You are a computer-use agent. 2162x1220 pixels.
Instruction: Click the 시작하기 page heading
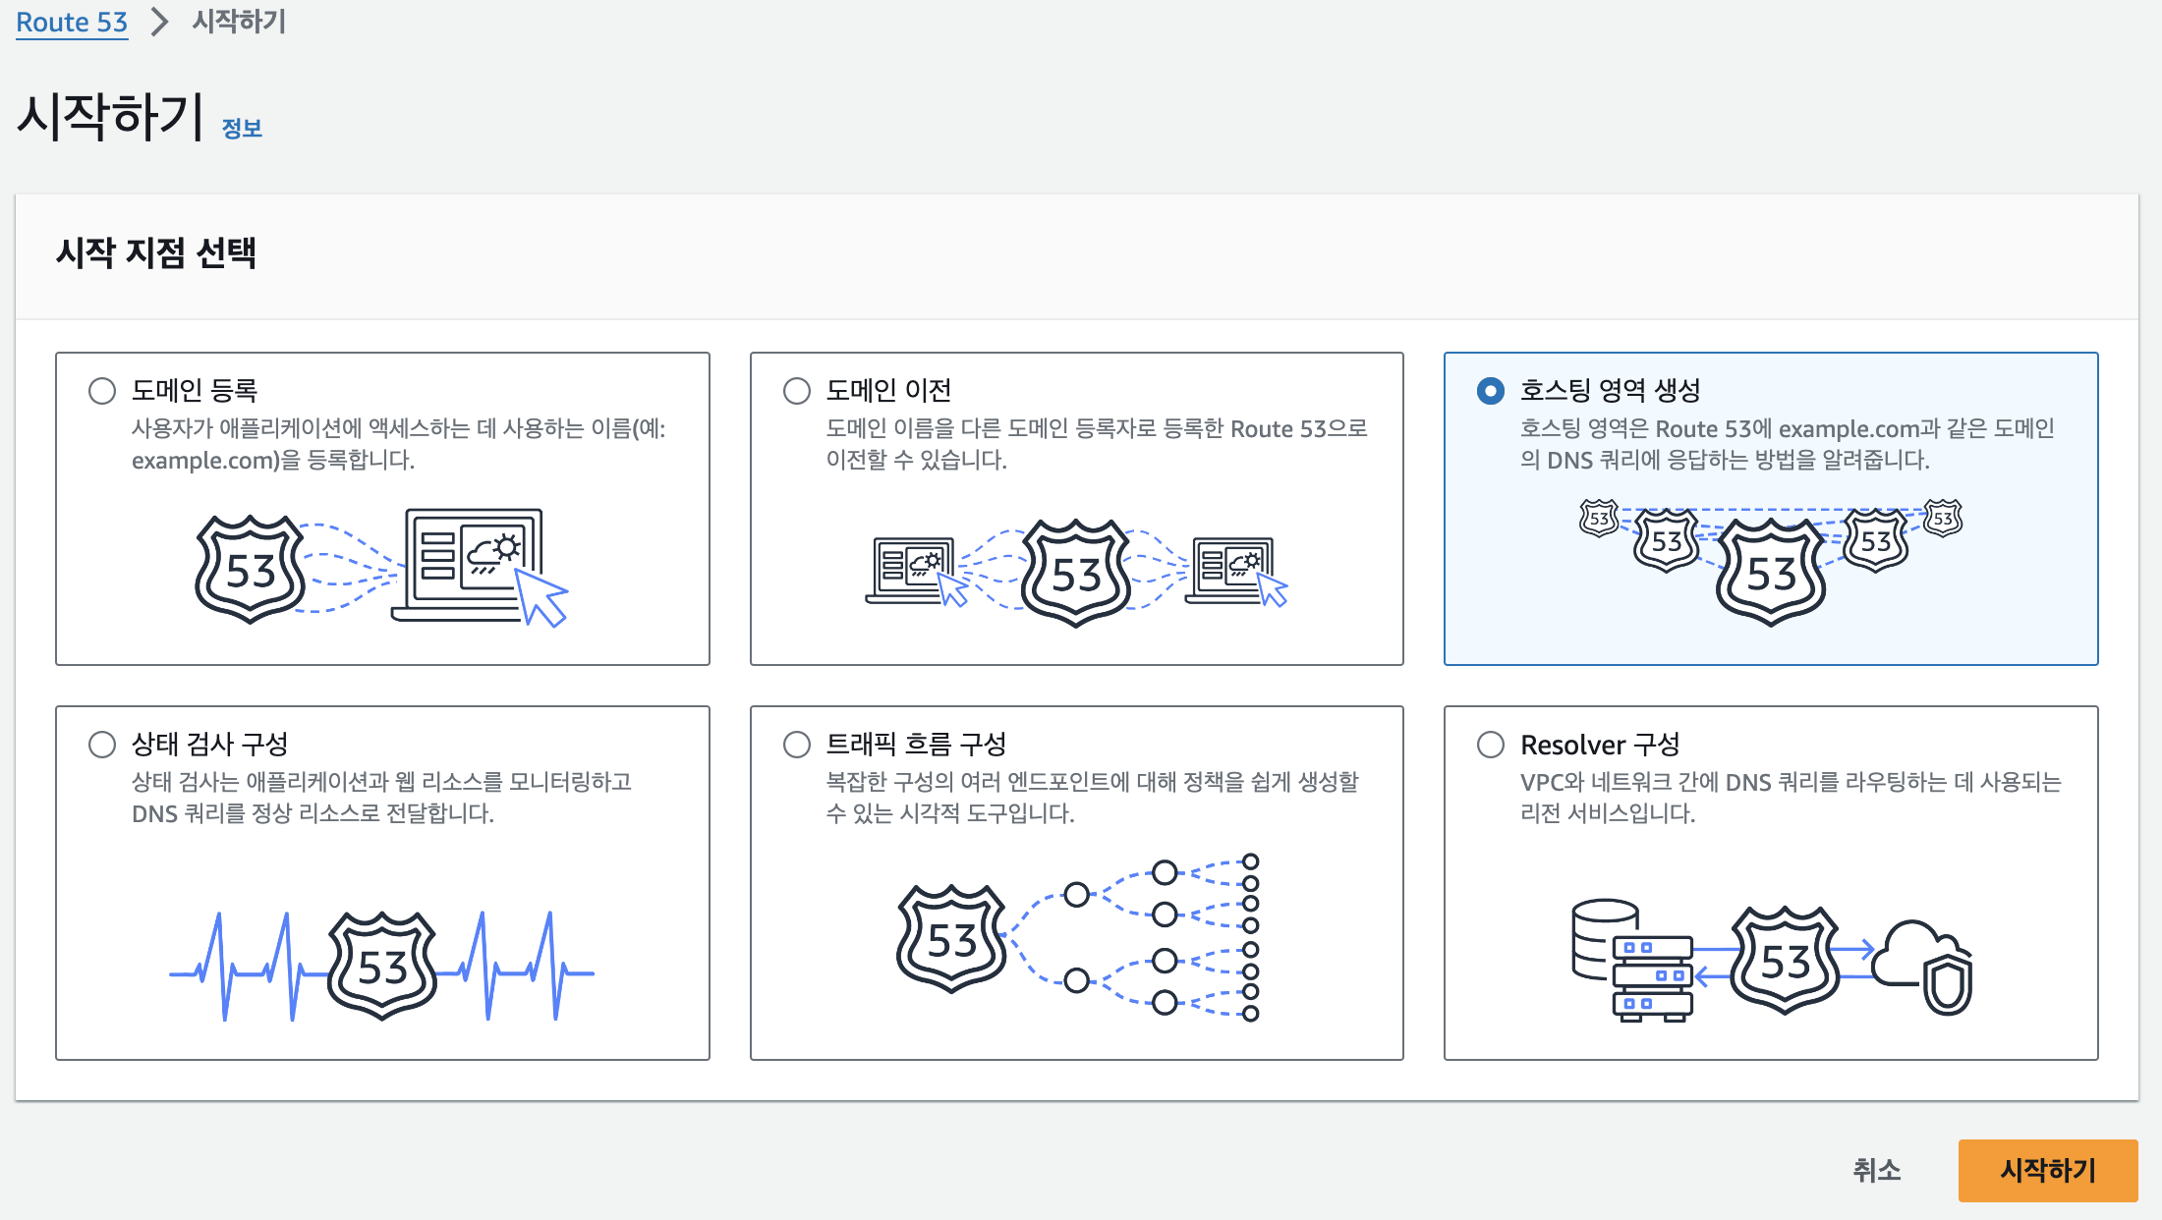(110, 116)
